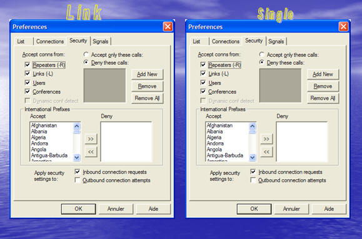Click Remove All in Link window
The image size is (362, 239).
click(x=148, y=98)
